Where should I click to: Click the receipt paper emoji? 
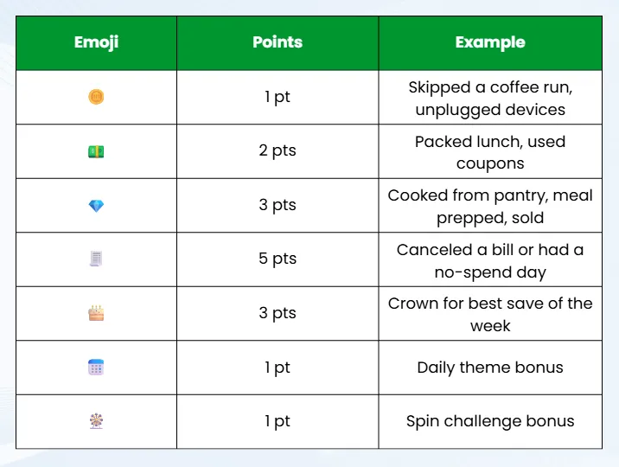[96, 259]
